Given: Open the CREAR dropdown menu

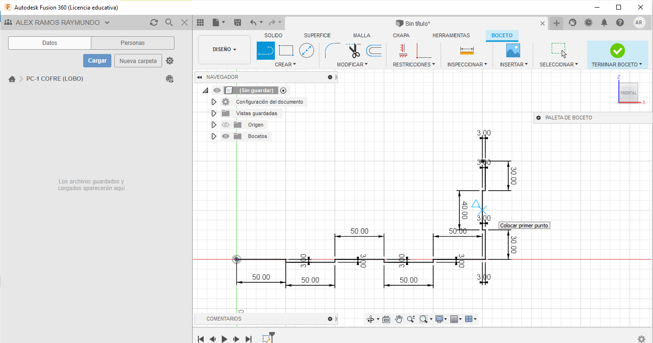Looking at the screenshot, I should point(285,64).
